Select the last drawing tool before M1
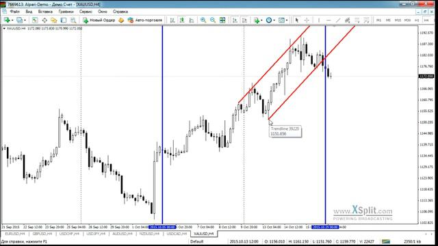The image size is (438, 246). [x=367, y=20]
